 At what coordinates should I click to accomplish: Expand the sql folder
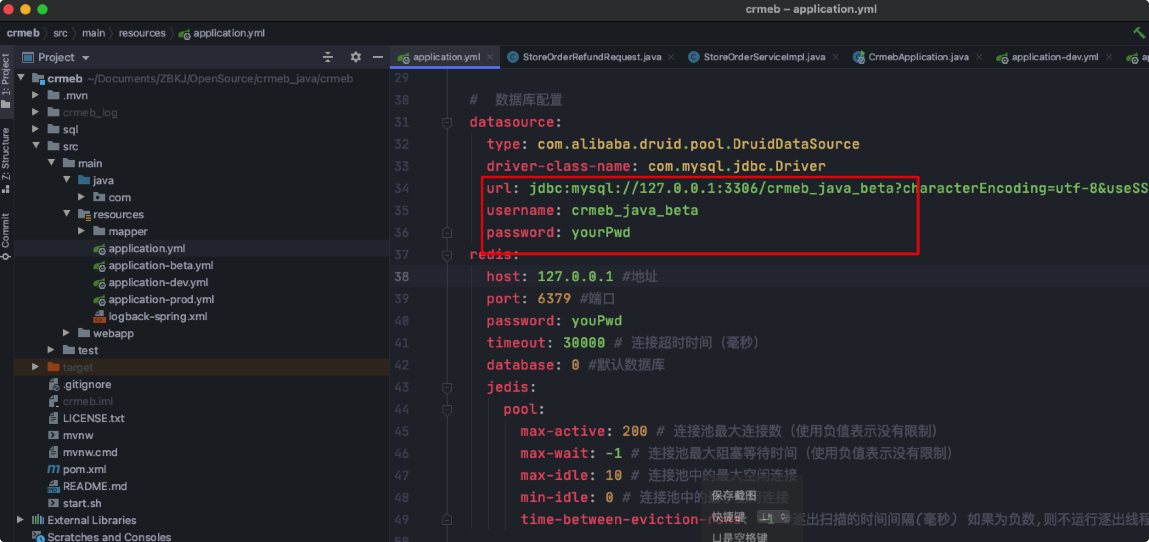click(x=35, y=129)
